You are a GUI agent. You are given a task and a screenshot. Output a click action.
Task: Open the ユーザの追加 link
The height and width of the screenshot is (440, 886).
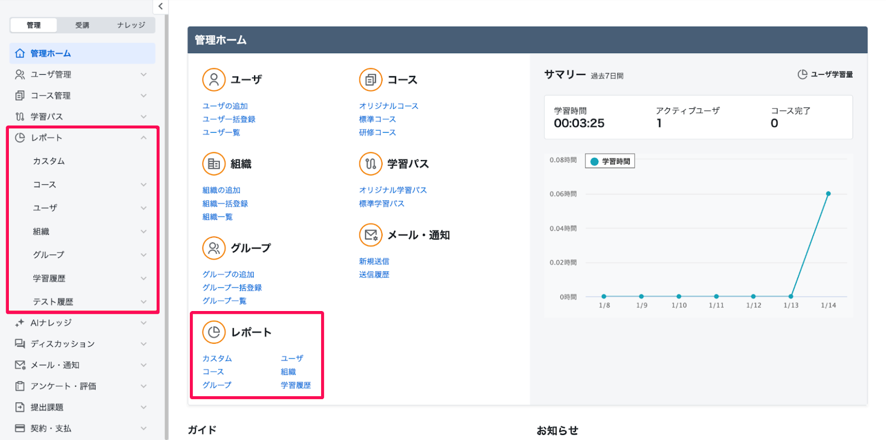[225, 106]
